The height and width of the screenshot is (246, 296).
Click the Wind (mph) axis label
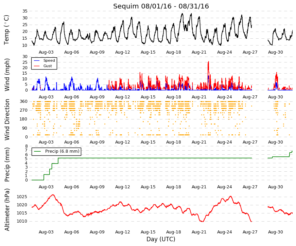7,75
